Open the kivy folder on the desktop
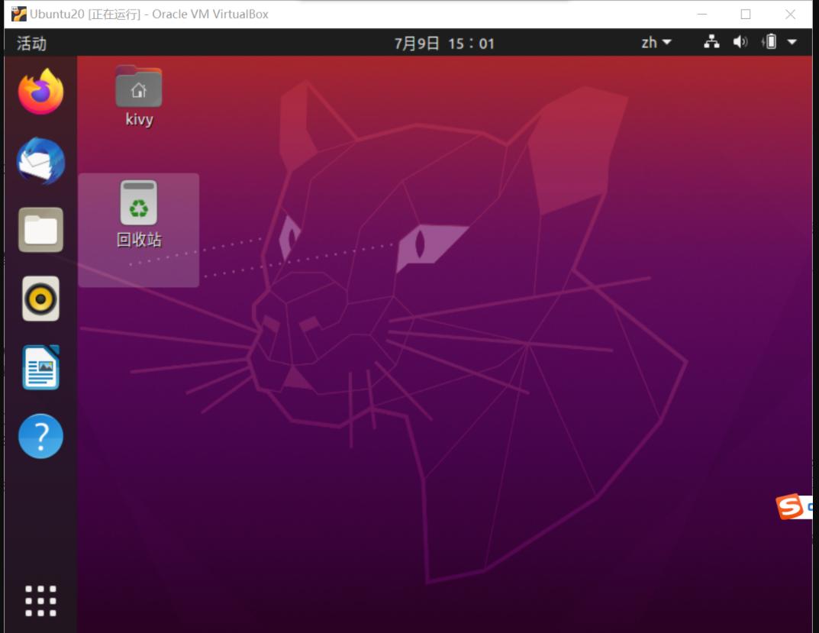The height and width of the screenshot is (633, 819). [138, 86]
